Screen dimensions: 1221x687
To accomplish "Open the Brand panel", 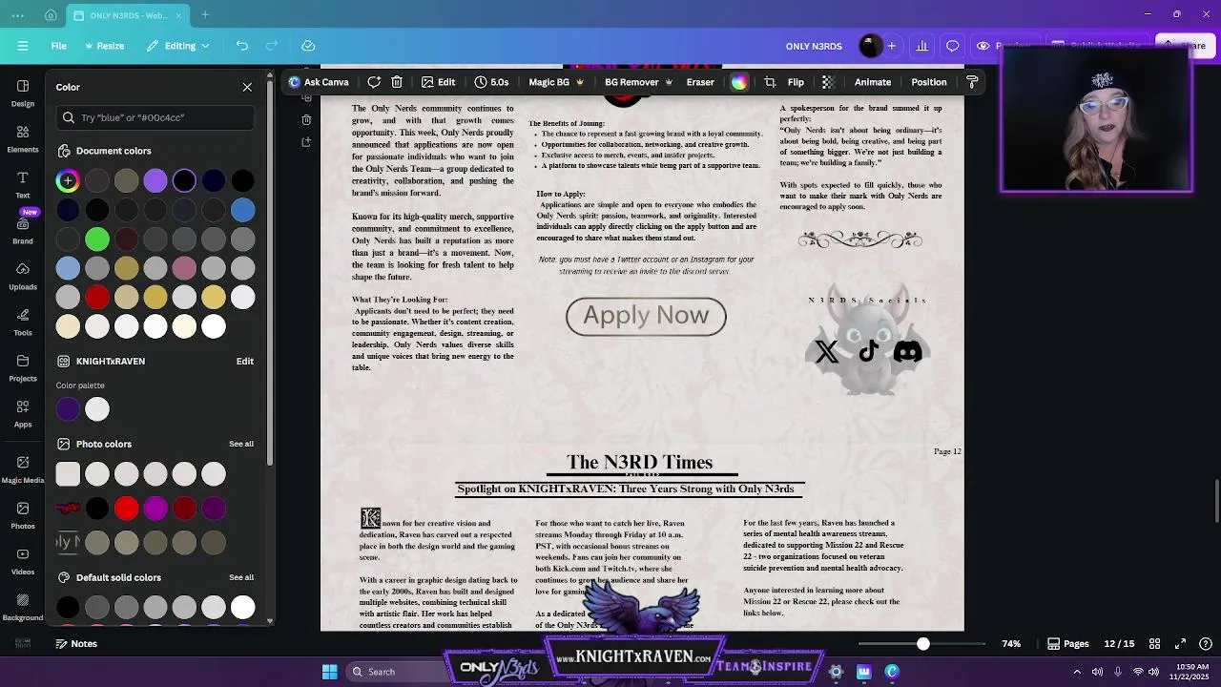I will click(23, 230).
